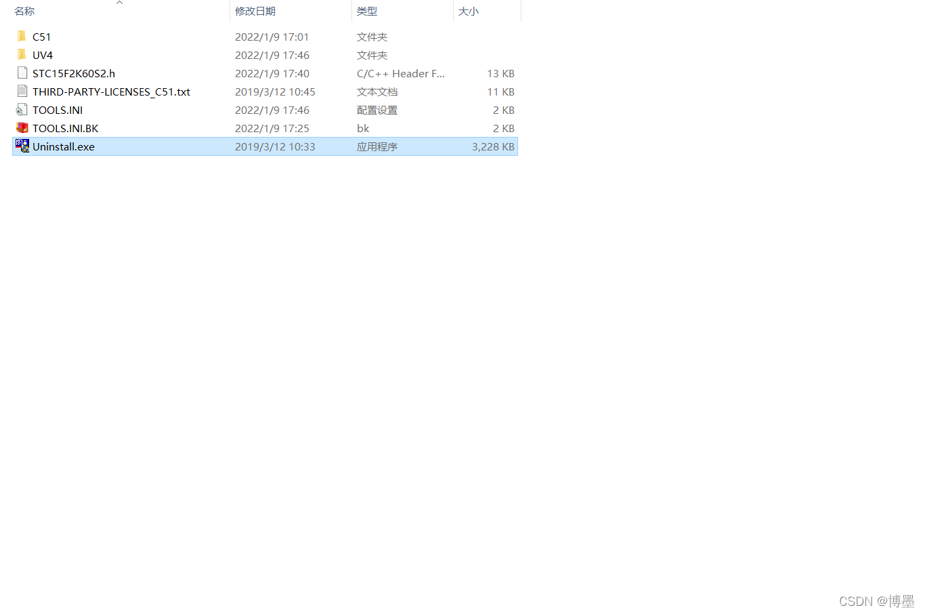This screenshot has height=614, width=925.
Task: Select the THIRD-PARTY-LICENSES_C51.txt file name
Action: 111,91
